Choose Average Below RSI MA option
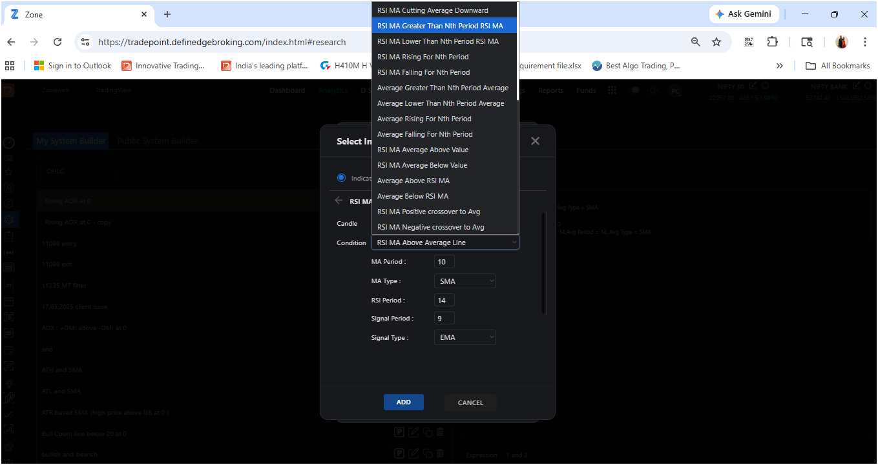This screenshot has height=465, width=878. [445, 196]
